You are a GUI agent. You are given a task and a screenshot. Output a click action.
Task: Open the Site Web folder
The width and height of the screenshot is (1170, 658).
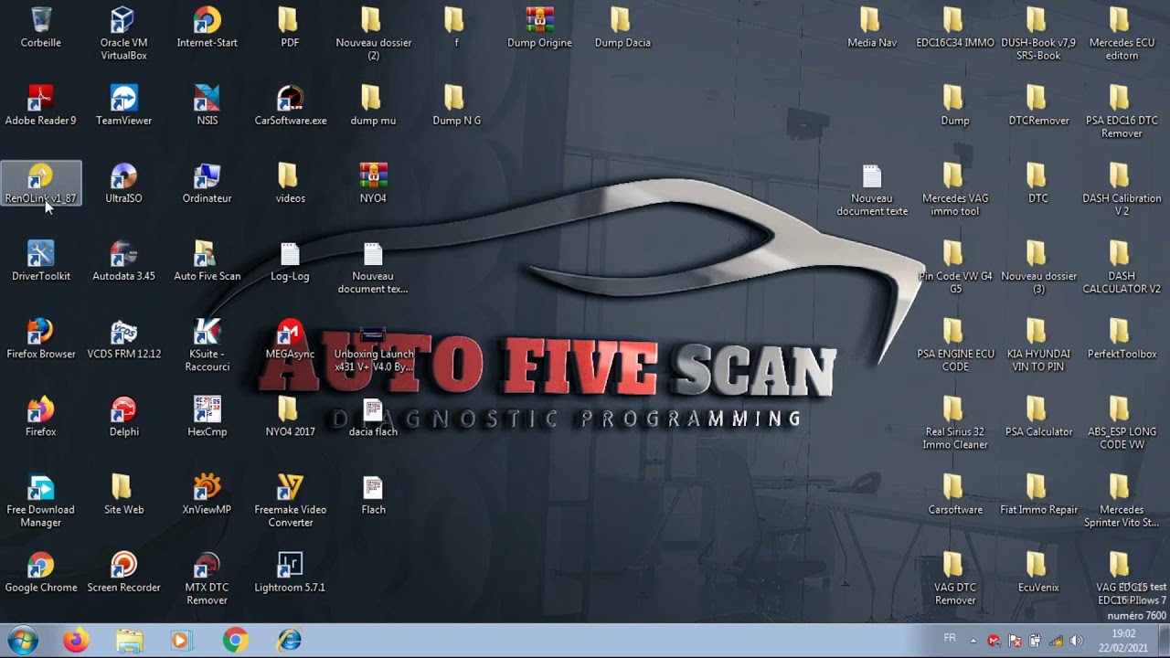(x=123, y=493)
